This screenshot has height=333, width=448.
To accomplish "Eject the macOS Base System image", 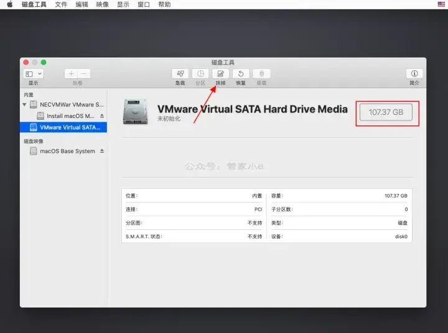I will click(x=102, y=151).
